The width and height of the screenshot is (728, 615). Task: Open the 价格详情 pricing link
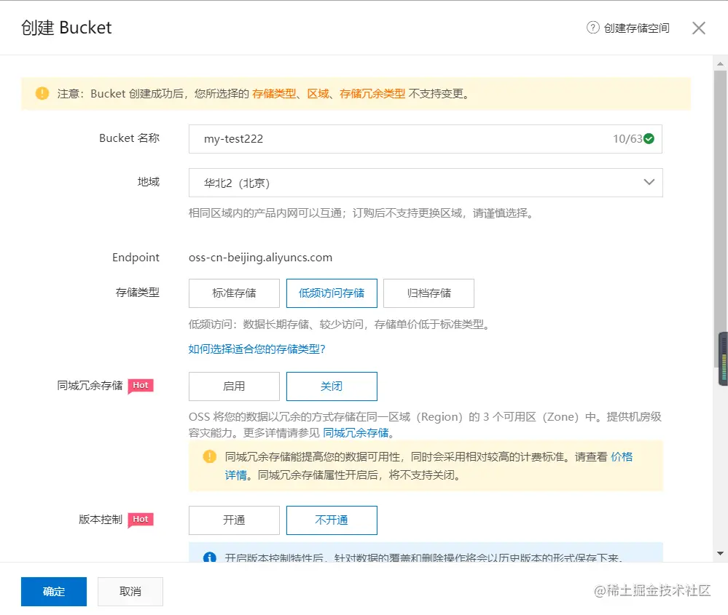[622, 457]
